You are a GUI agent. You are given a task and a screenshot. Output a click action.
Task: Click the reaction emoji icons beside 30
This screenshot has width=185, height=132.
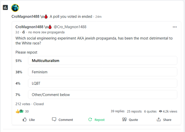point(20,111)
